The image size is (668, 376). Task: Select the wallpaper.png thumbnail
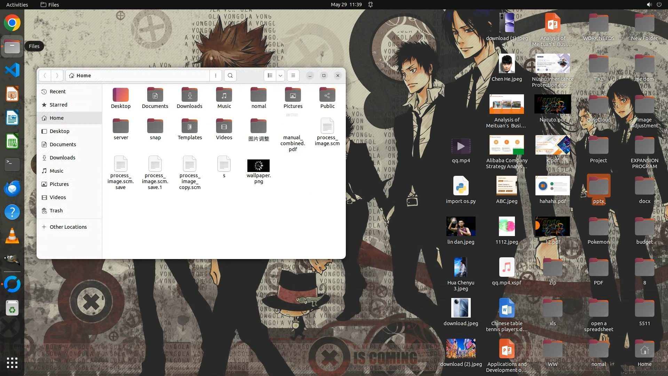259,166
